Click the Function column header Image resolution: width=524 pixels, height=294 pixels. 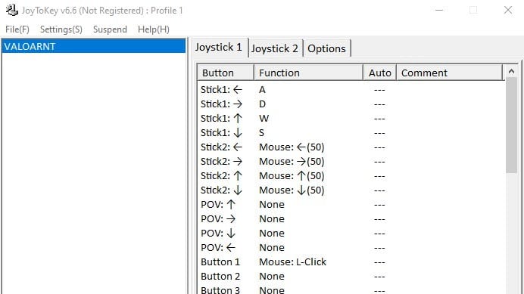308,73
